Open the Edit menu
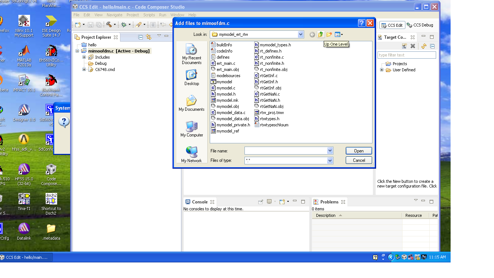The height and width of the screenshot is (278, 494). pos(87,15)
